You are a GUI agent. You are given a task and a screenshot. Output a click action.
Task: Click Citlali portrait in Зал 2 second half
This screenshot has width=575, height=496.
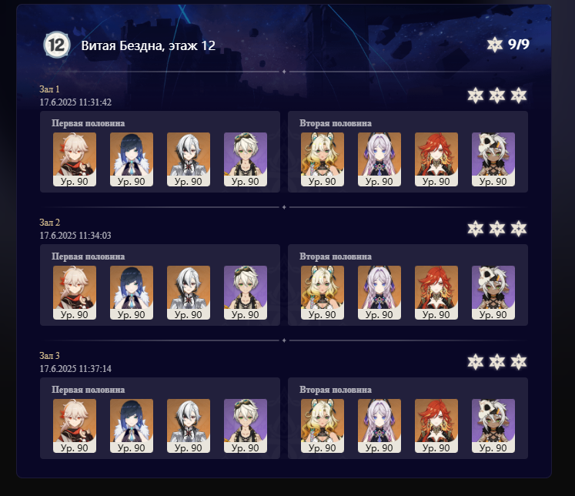[379, 293]
